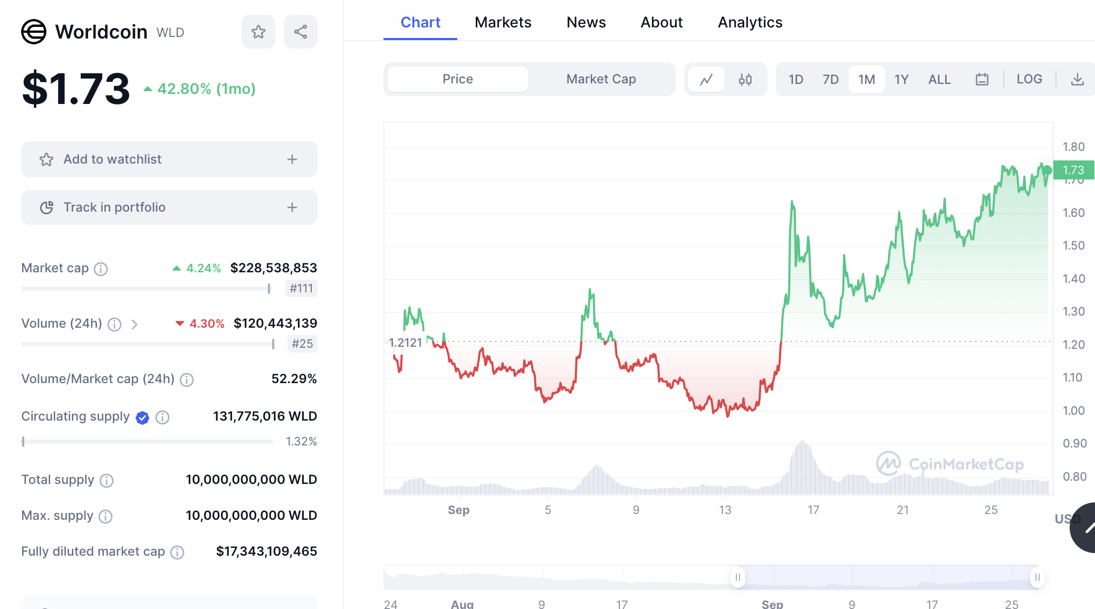Open the Markets tab

(x=503, y=22)
